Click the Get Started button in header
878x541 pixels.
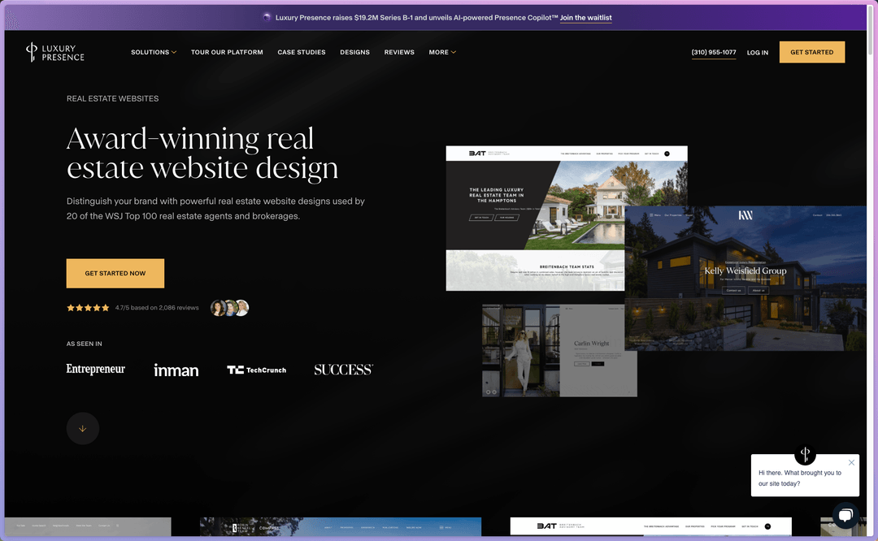pos(812,52)
